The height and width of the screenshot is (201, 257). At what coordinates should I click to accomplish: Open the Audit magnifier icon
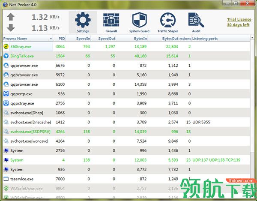[196, 20]
